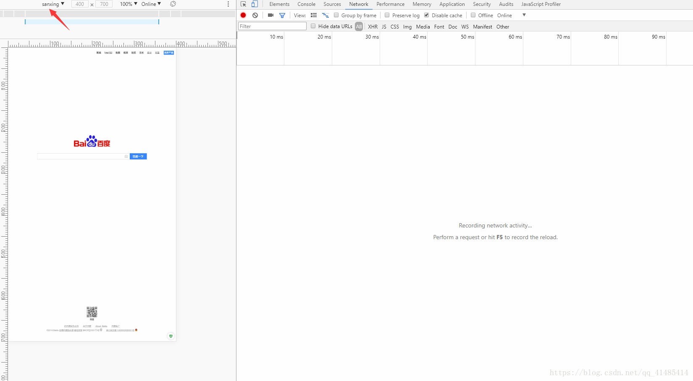Open the Online throttling dropdown in device toolbar
The width and height of the screenshot is (693, 381).
151,4
